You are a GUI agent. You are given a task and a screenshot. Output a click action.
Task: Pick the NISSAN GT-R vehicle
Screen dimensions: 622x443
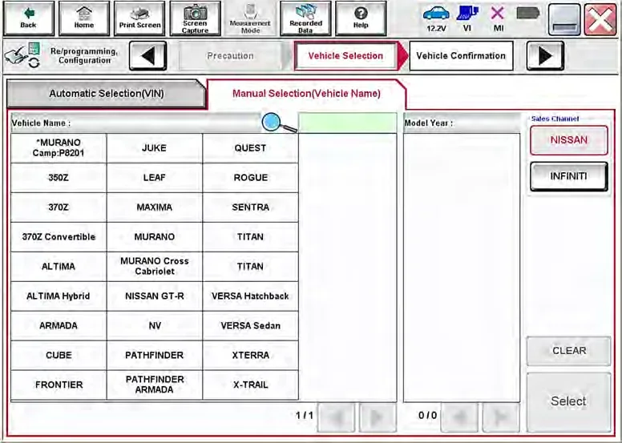(x=155, y=296)
